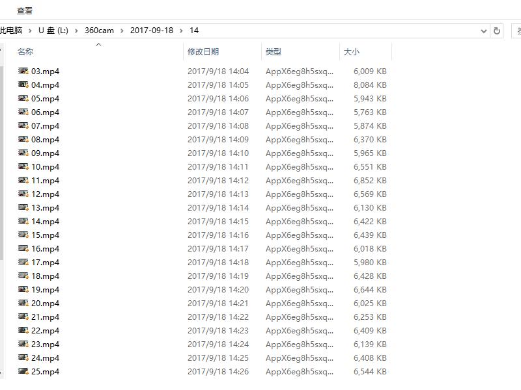521x390 pixels.
Task: Click the thumbnail icon of 09.mp4
Action: [x=22, y=153]
